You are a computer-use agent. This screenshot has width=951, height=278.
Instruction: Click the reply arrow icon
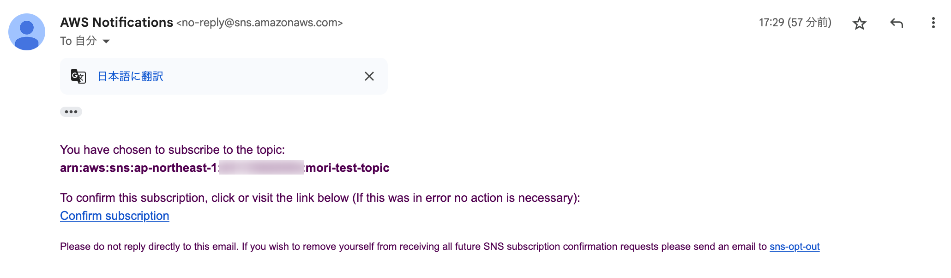896,23
